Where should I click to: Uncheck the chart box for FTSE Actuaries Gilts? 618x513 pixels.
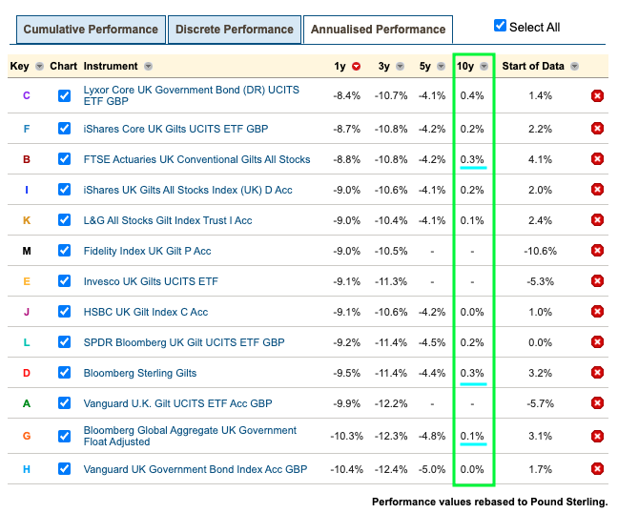click(x=64, y=159)
